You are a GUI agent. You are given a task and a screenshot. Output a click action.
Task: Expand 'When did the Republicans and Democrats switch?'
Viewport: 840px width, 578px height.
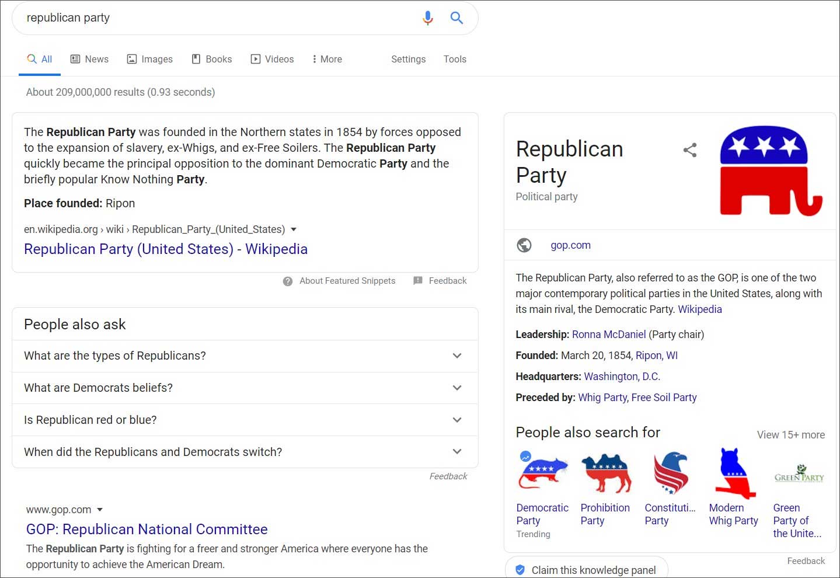tap(245, 452)
